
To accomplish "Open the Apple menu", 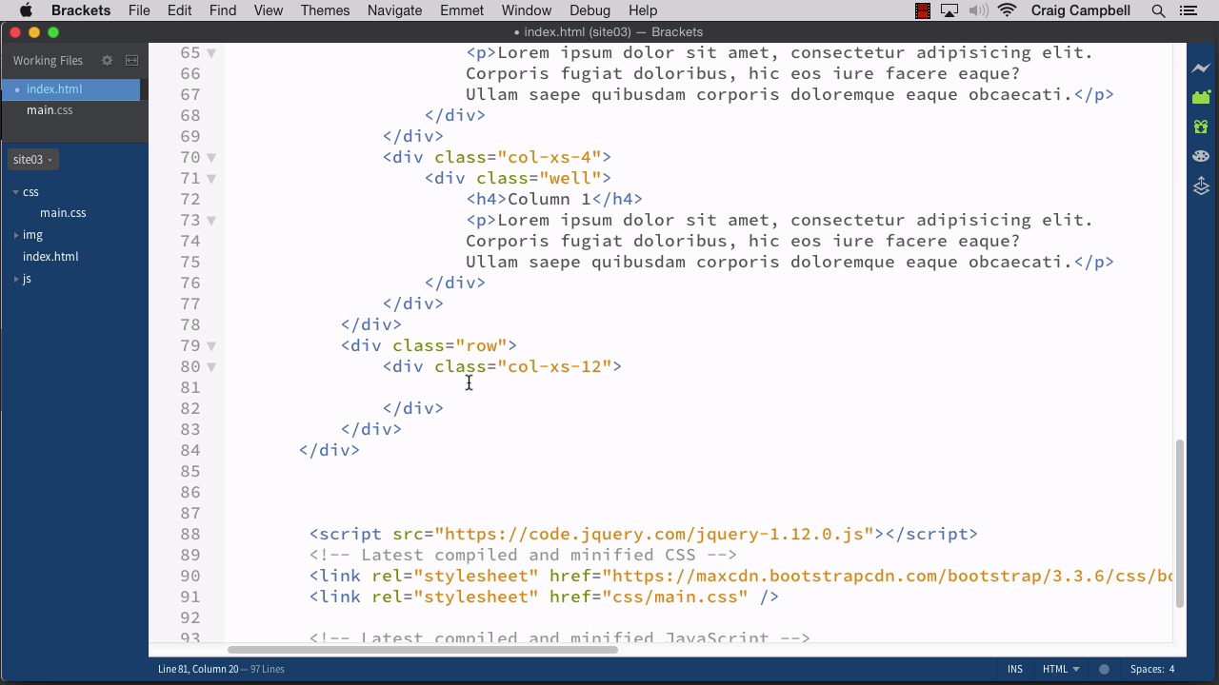I will point(26,10).
